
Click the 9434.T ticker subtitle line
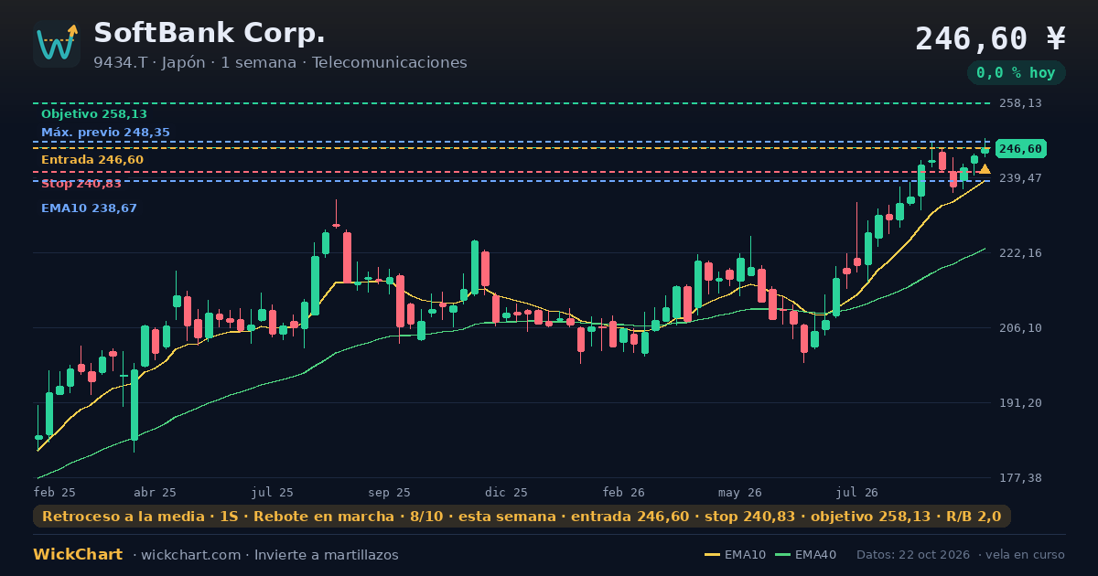pos(280,63)
